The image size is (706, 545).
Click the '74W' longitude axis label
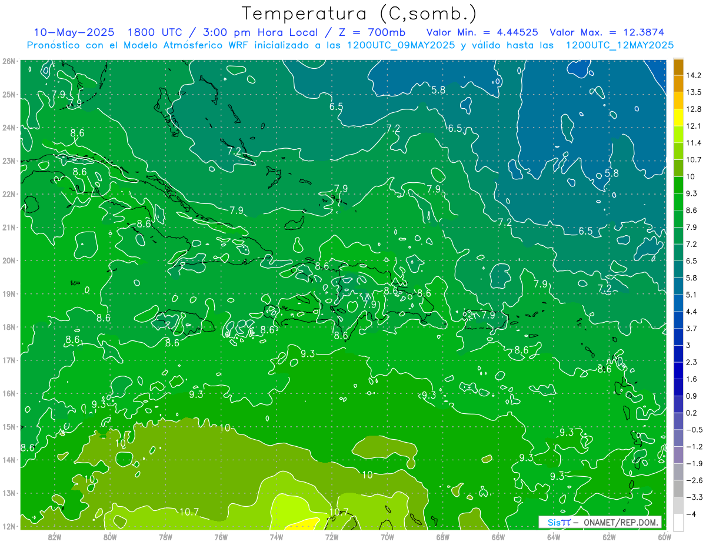coord(277,537)
